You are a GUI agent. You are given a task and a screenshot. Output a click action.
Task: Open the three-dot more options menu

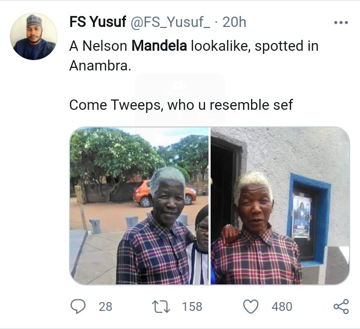(x=340, y=23)
